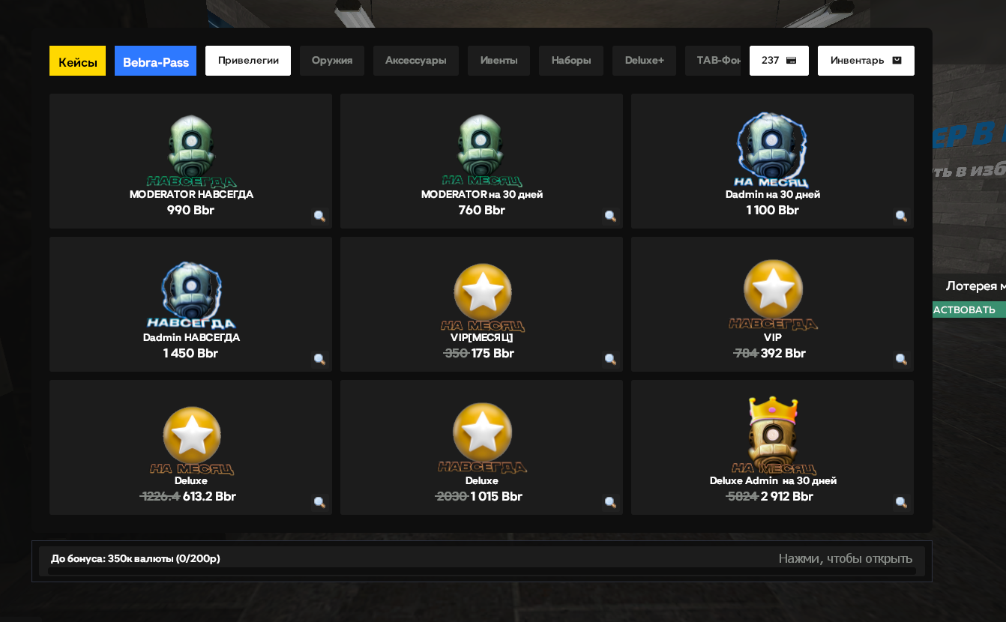The height and width of the screenshot is (622, 1006).
Task: Click 'Нажми, чтобы открыть' bonus text
Action: [845, 558]
